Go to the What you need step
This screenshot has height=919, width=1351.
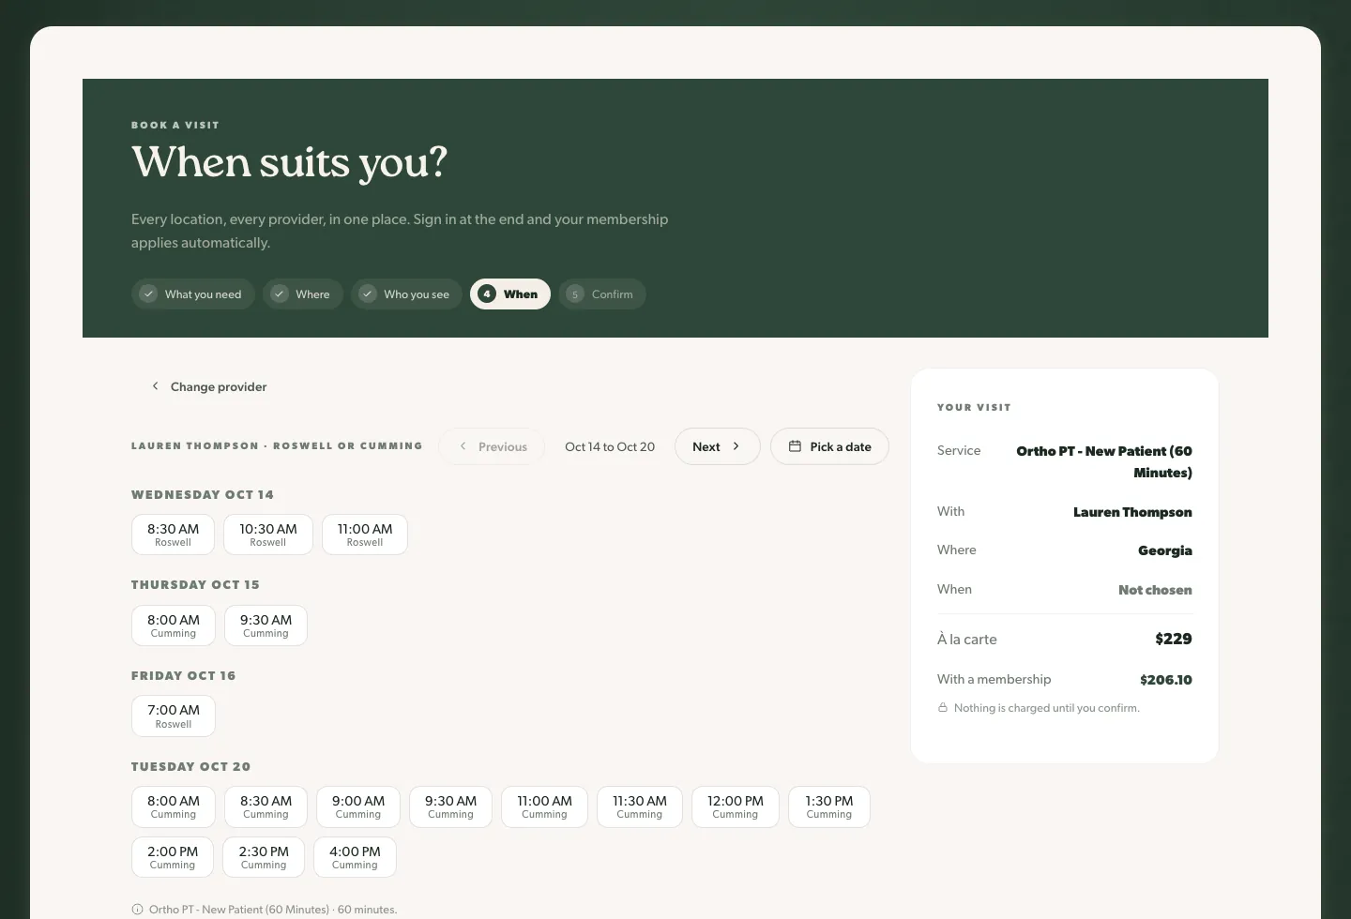click(x=193, y=294)
